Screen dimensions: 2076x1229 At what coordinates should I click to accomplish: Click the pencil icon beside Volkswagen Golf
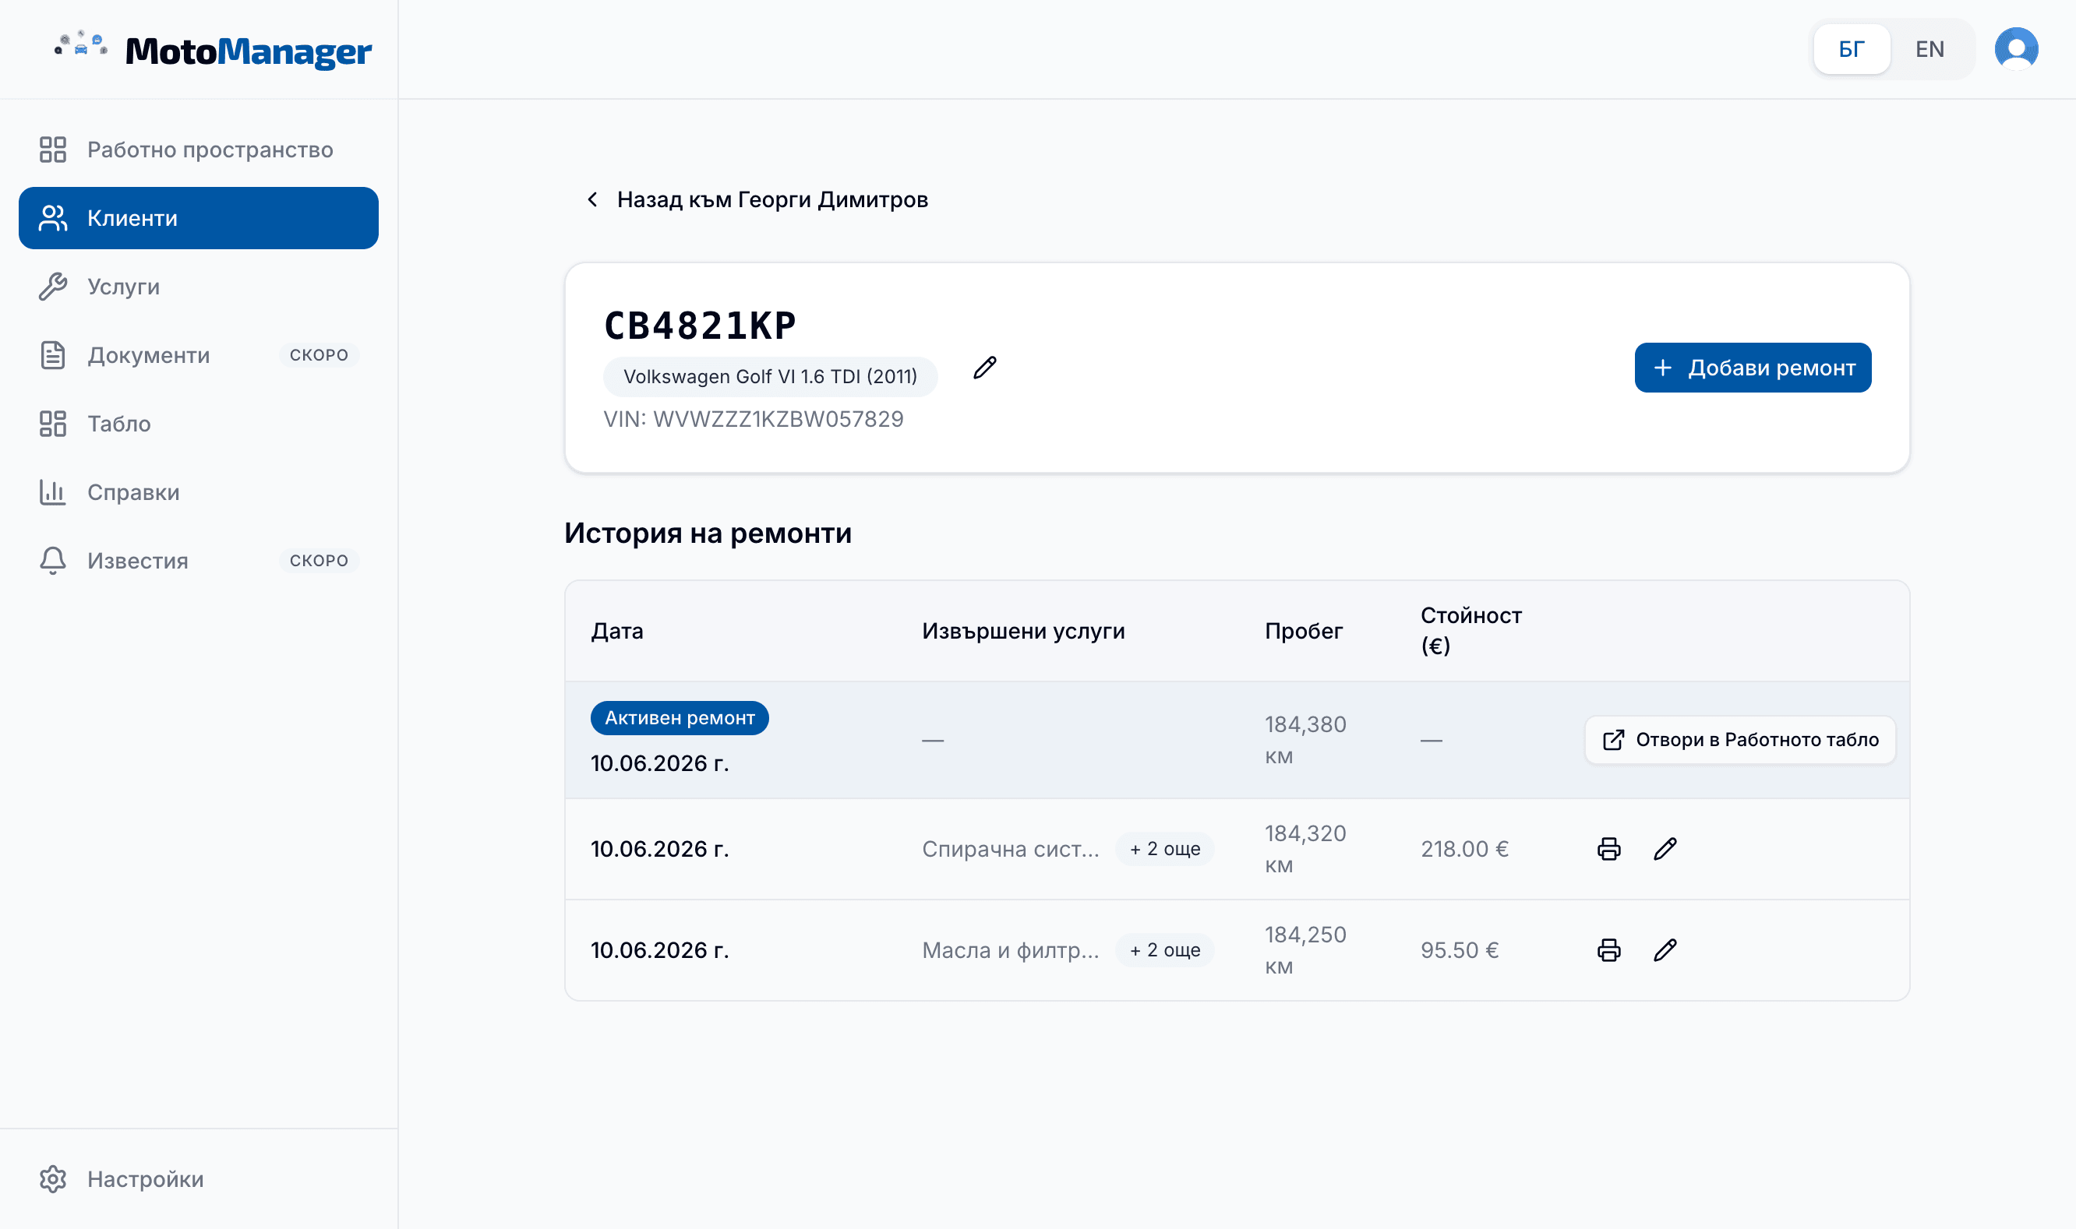(x=984, y=368)
